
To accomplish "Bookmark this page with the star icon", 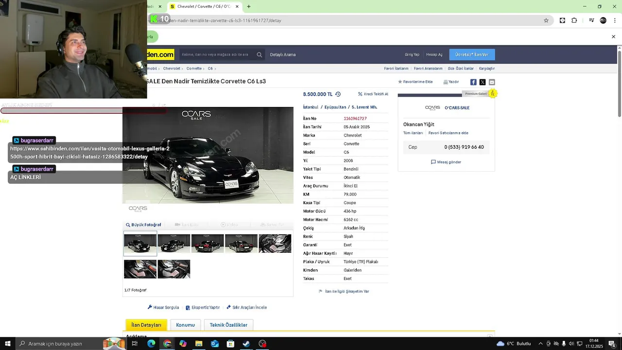I will coord(546,20).
